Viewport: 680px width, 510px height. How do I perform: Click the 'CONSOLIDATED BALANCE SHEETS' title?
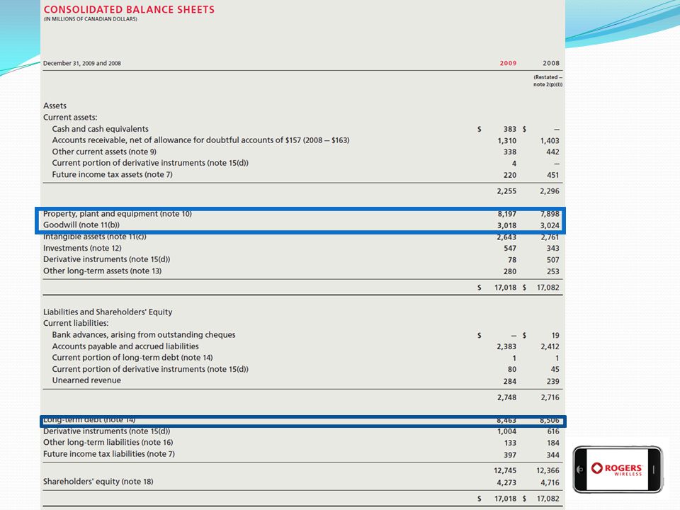(129, 9)
